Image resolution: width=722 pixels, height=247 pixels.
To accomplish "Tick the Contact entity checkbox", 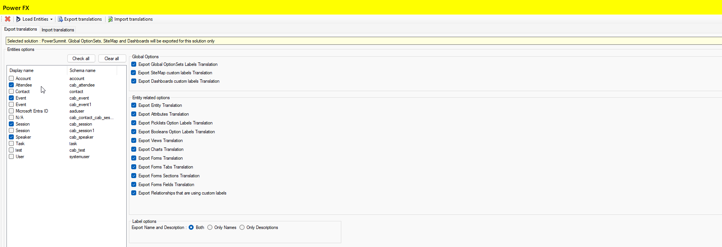I will [x=11, y=92].
